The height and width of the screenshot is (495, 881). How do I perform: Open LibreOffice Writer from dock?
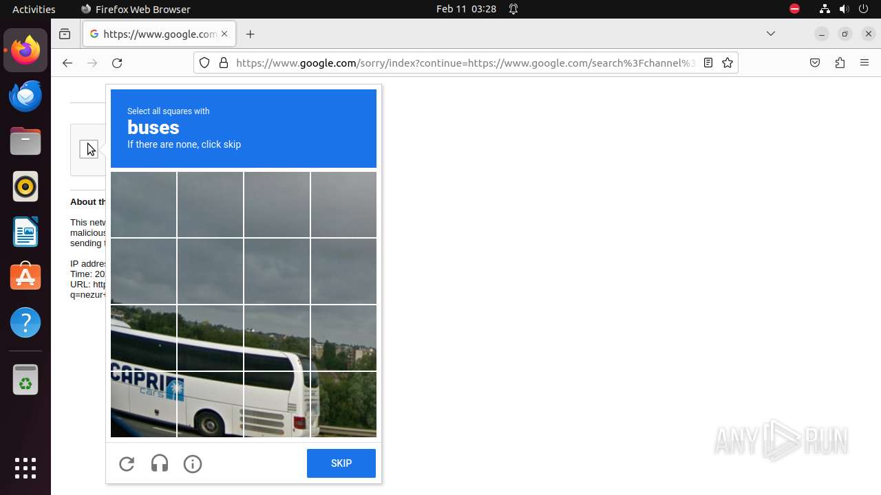25,232
